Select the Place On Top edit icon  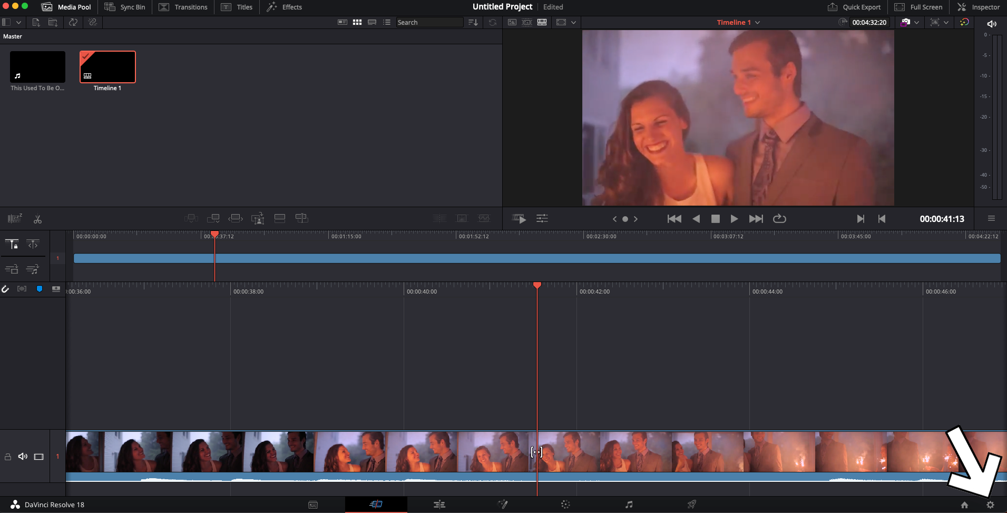click(x=280, y=218)
